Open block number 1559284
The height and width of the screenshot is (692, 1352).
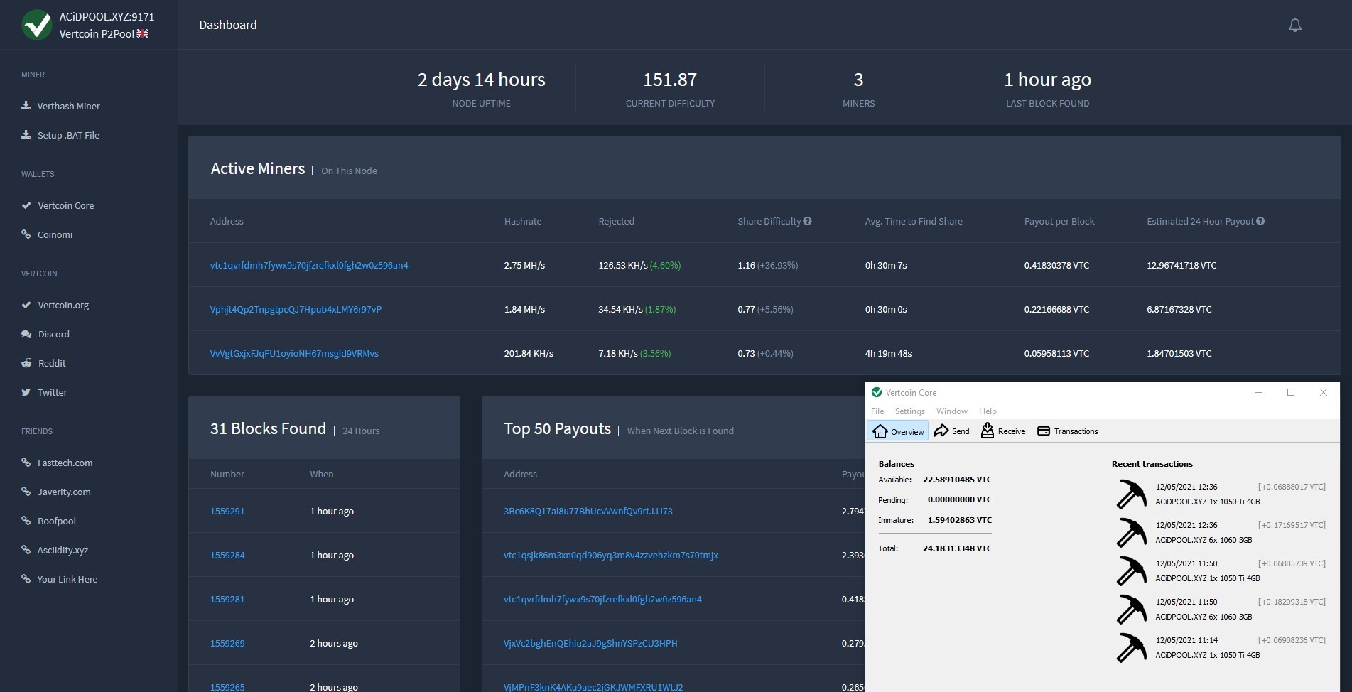(227, 555)
